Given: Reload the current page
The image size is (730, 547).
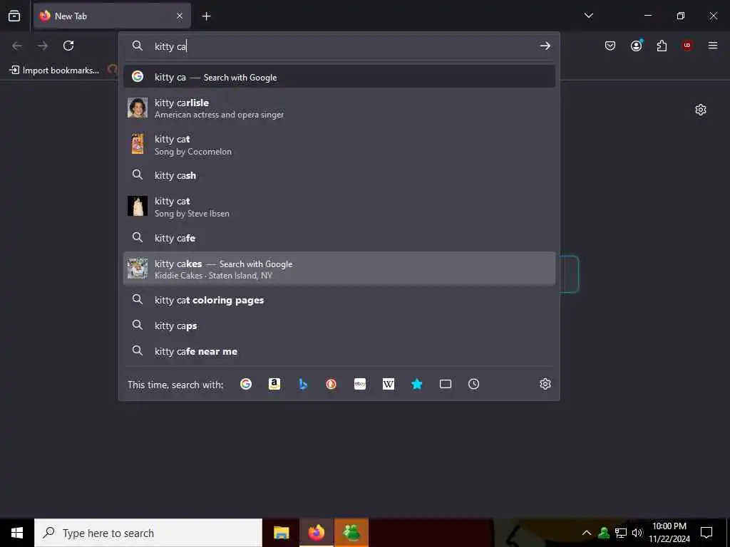Looking at the screenshot, I should [68, 46].
